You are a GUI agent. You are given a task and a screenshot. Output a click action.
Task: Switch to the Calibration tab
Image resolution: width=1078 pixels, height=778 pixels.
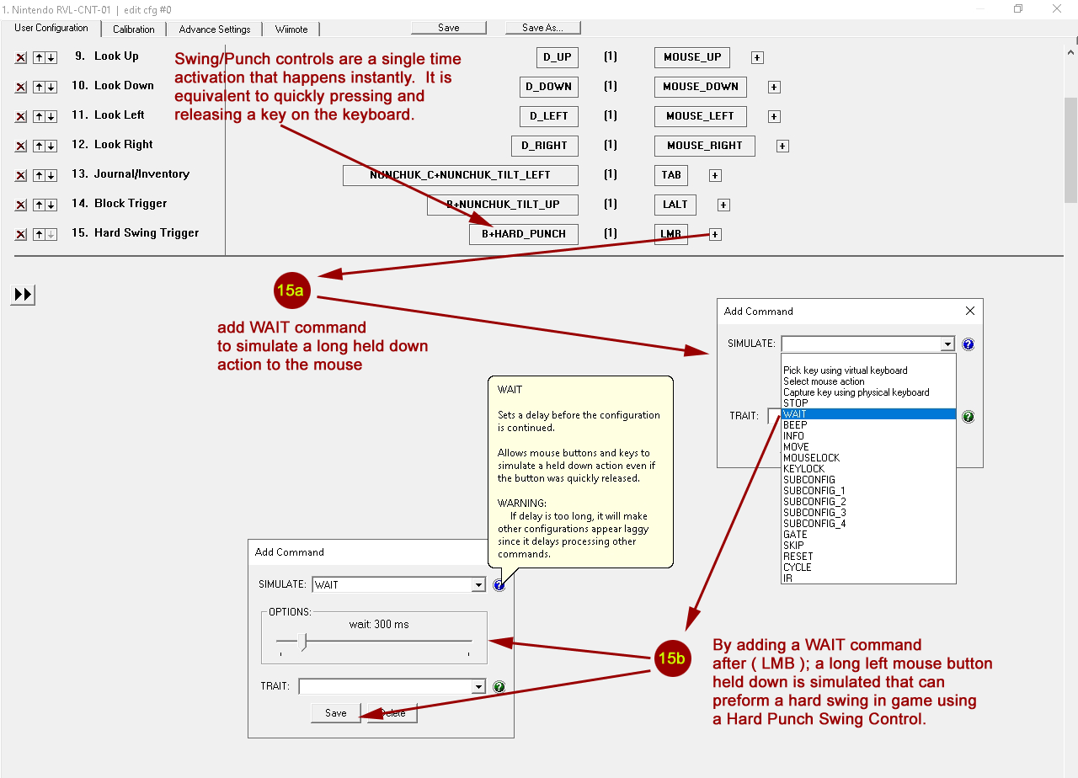coord(134,29)
